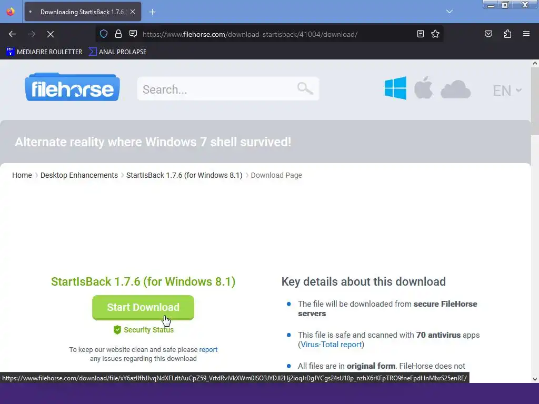Open a new tab with plus button
The height and width of the screenshot is (404, 539).
pos(152,12)
